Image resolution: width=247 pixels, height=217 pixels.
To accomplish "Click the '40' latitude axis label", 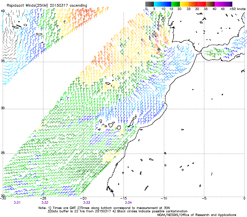I will pyautogui.click(x=3, y=11).
